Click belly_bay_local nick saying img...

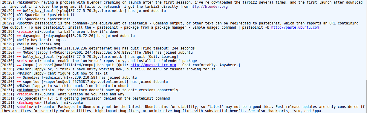click(34, 40)
